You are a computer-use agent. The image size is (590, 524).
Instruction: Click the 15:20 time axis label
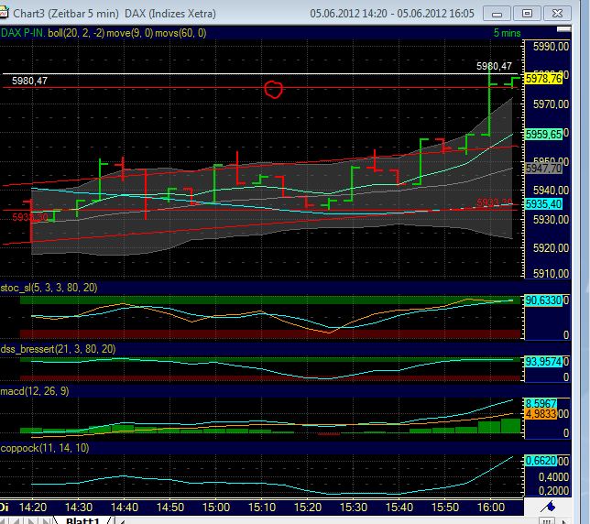point(308,508)
